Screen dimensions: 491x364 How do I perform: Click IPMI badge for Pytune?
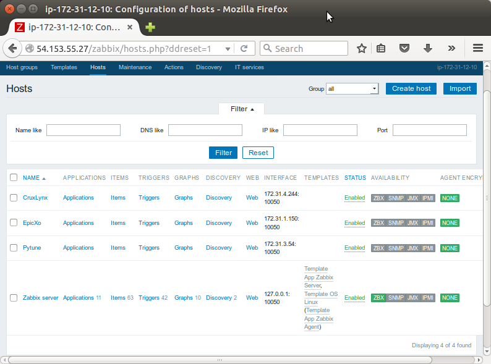[428, 248]
